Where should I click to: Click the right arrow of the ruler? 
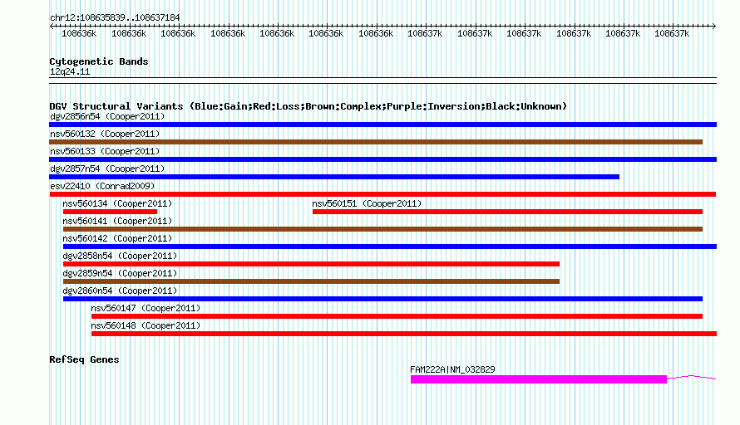tap(714, 26)
